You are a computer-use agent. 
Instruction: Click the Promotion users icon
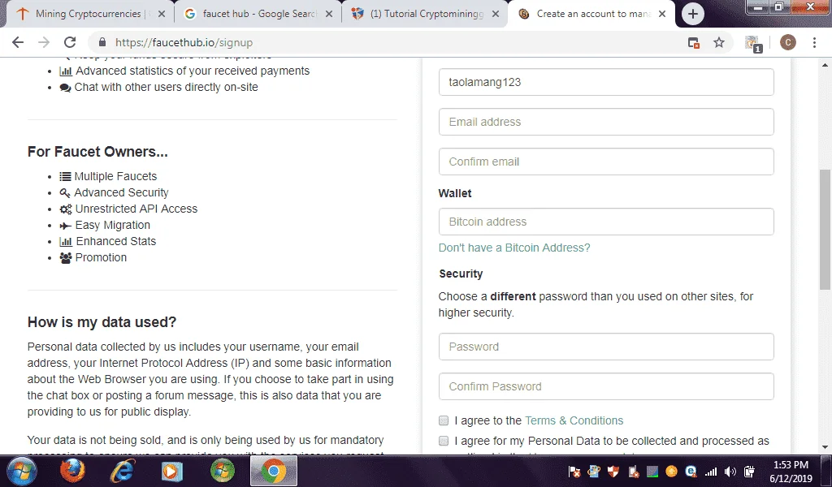pos(66,258)
